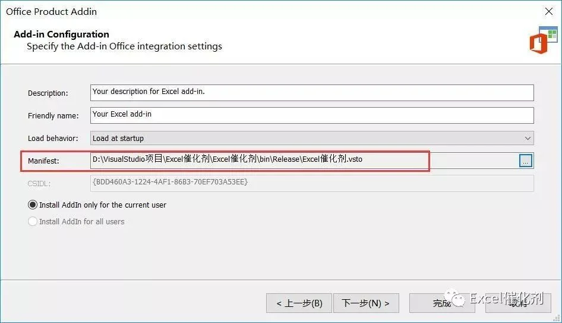Click the CSIDL GUID field

pyautogui.click(x=312, y=183)
